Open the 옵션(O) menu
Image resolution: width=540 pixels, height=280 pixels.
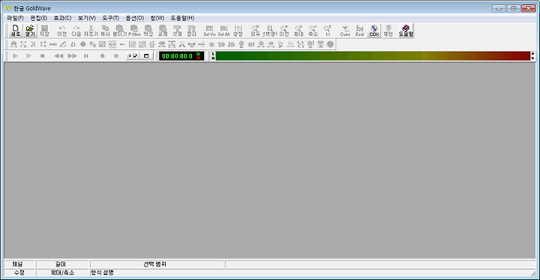135,18
